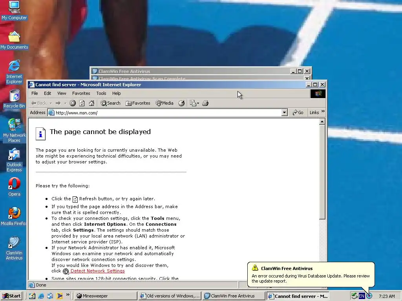This screenshot has width=402, height=301.
Task: Select My Documents desktop icon
Action: tap(14, 40)
